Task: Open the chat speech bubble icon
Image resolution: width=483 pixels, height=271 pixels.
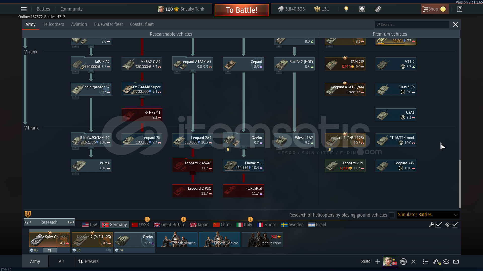Action: 446,262
